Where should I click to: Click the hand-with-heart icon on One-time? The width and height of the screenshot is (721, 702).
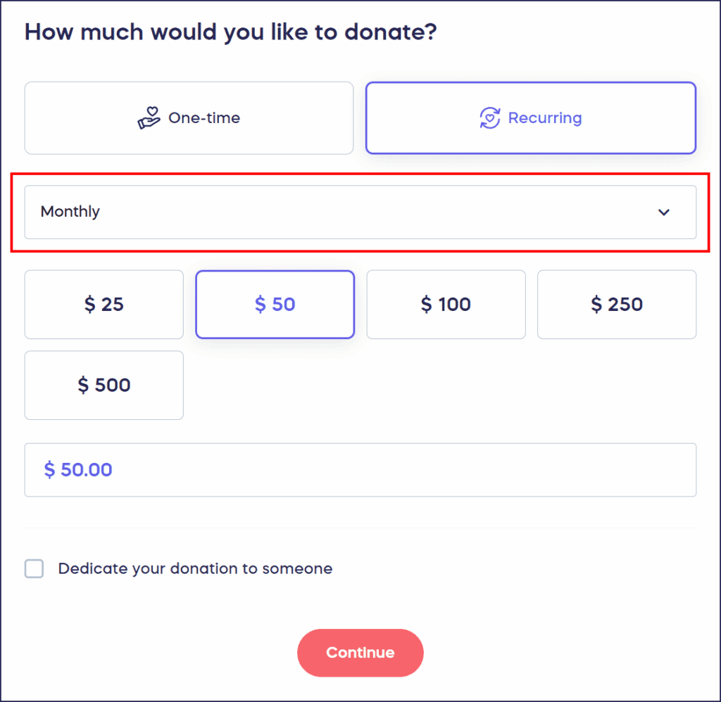[148, 117]
